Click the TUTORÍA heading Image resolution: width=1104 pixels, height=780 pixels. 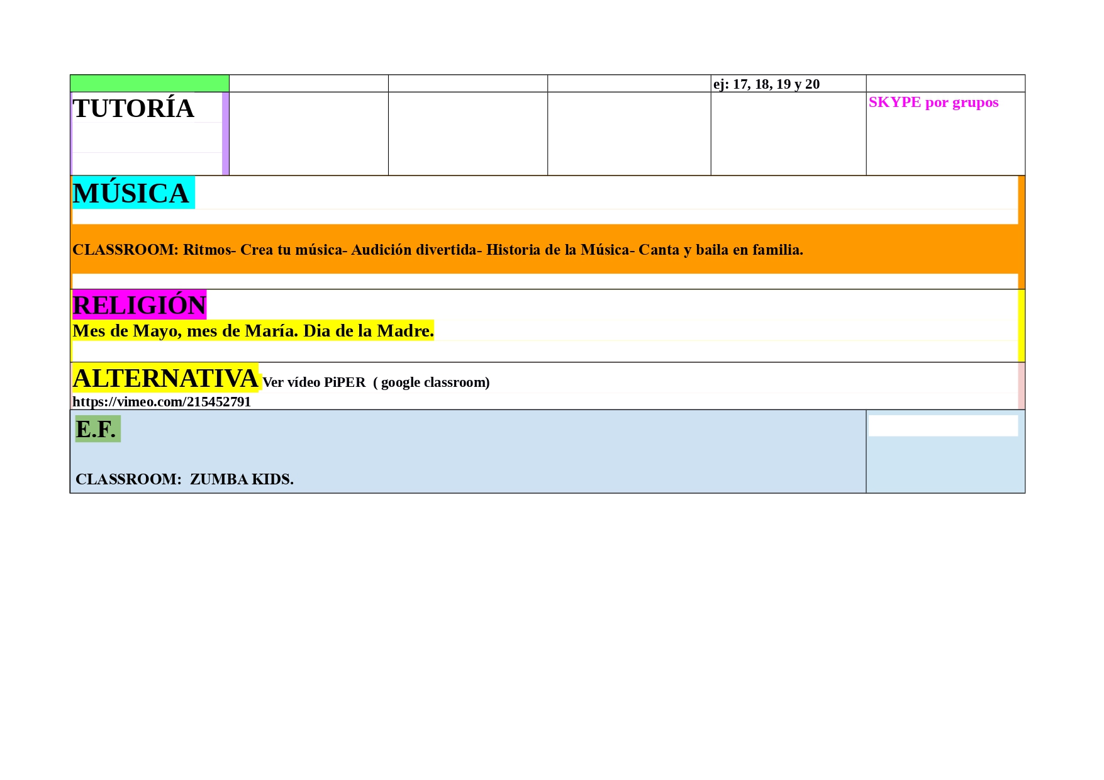click(133, 109)
